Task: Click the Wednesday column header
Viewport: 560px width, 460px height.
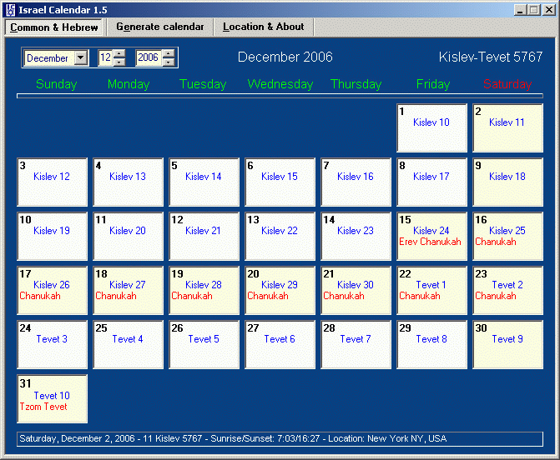Action: point(280,84)
